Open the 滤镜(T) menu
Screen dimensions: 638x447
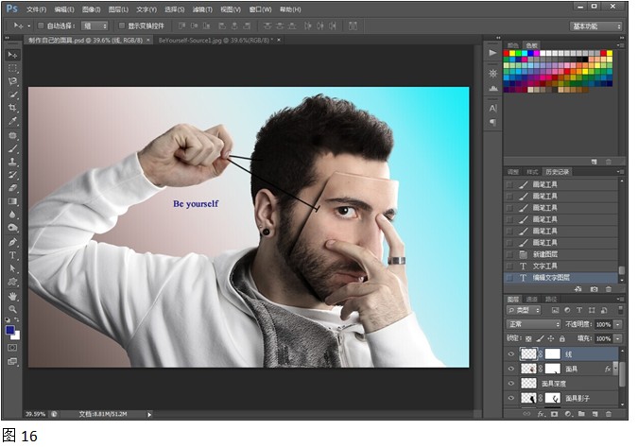click(202, 9)
